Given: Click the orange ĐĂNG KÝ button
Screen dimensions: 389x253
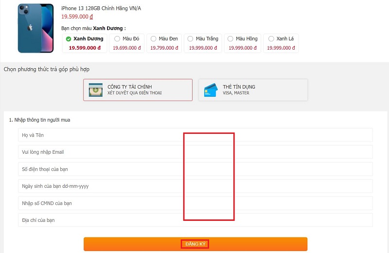Looking at the screenshot, I should coord(195,244).
